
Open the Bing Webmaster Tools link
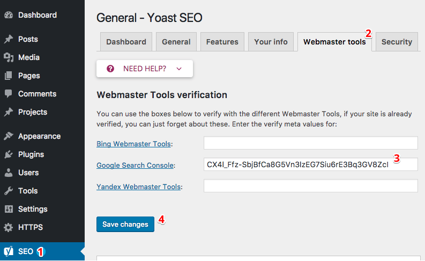[x=133, y=144]
